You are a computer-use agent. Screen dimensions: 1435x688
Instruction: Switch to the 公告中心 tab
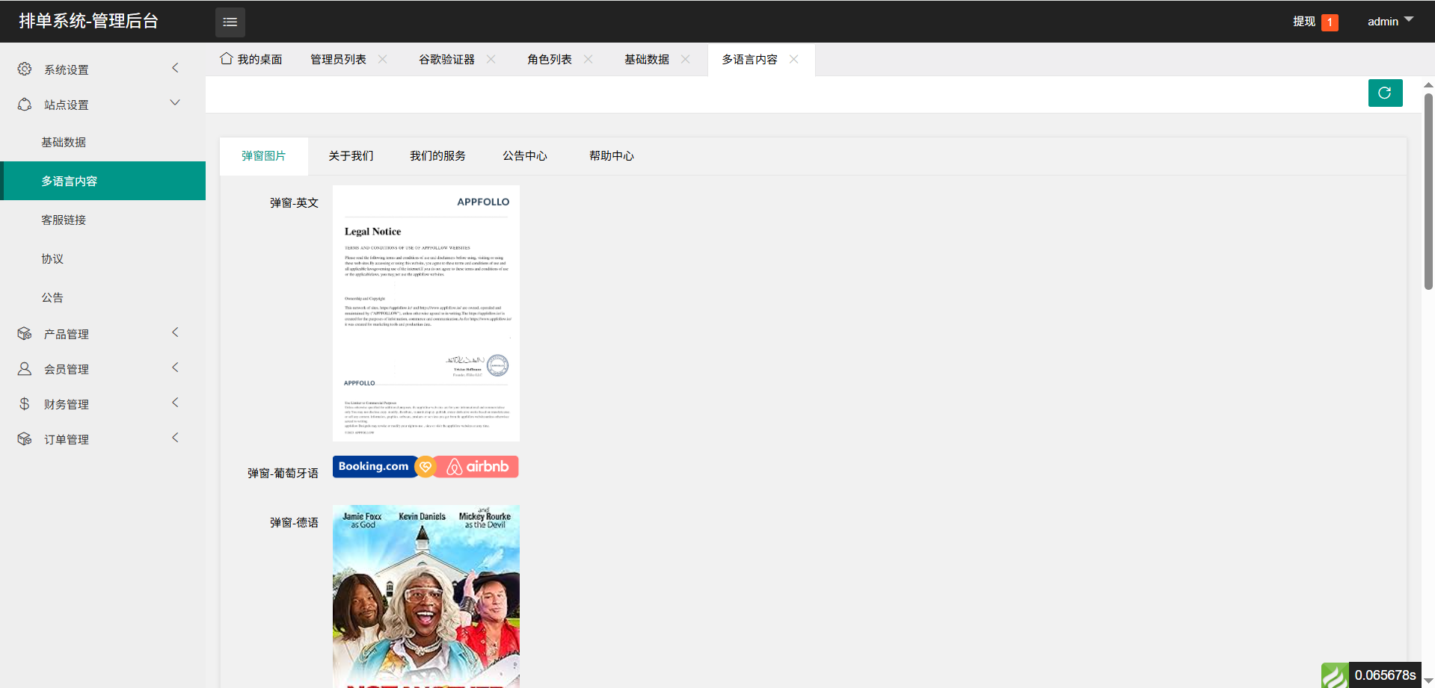pos(524,156)
